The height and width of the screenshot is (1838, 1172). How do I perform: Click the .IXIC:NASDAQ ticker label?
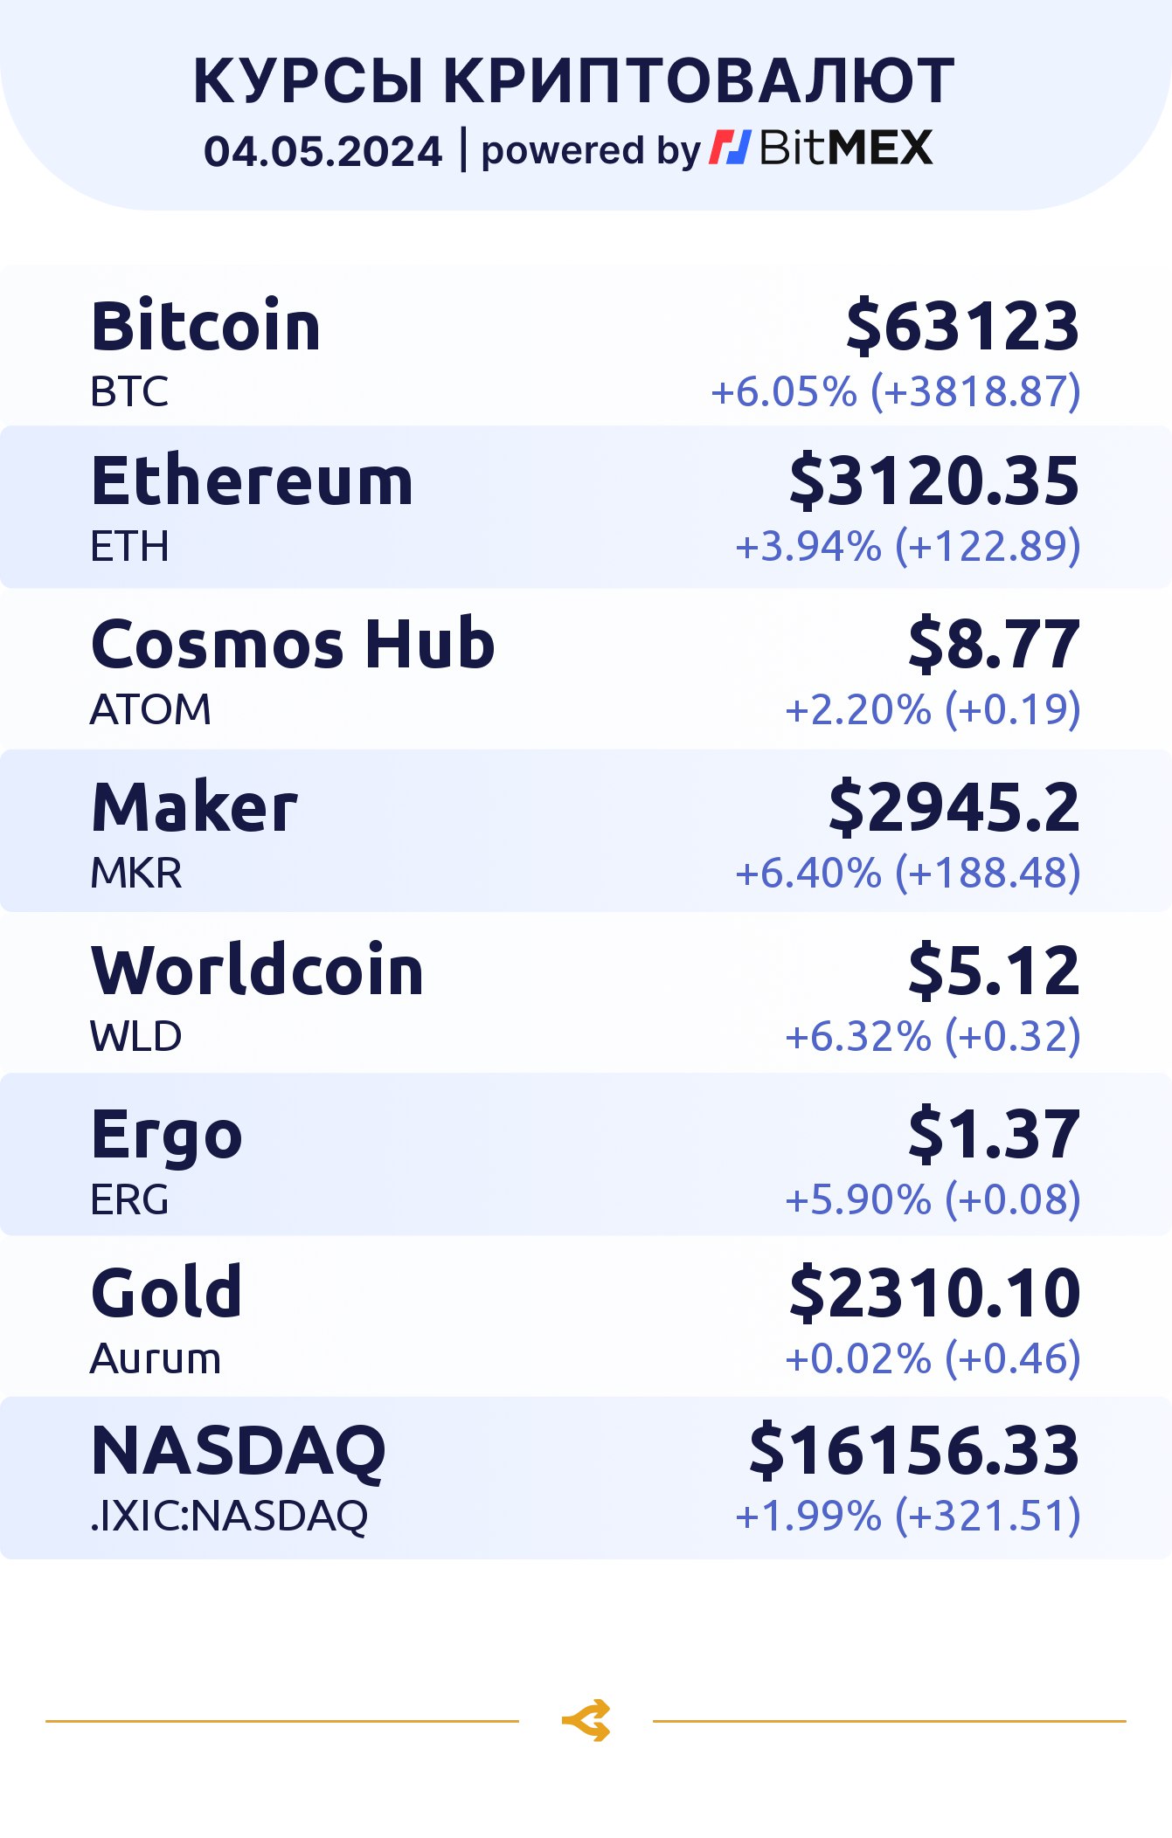click(229, 1516)
